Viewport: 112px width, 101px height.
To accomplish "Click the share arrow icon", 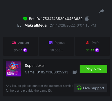I will (x=102, y=11).
